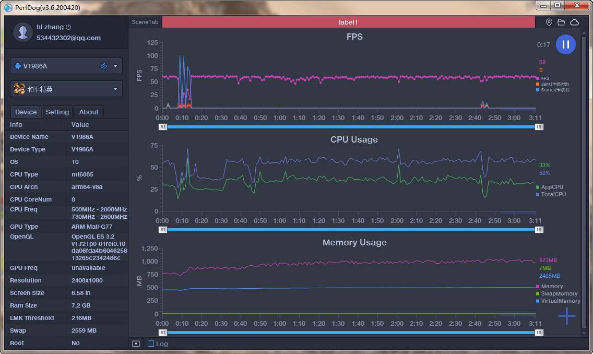The height and width of the screenshot is (354, 593).
Task: Log out via power icon beside hl zhang
Action: [x=68, y=27]
